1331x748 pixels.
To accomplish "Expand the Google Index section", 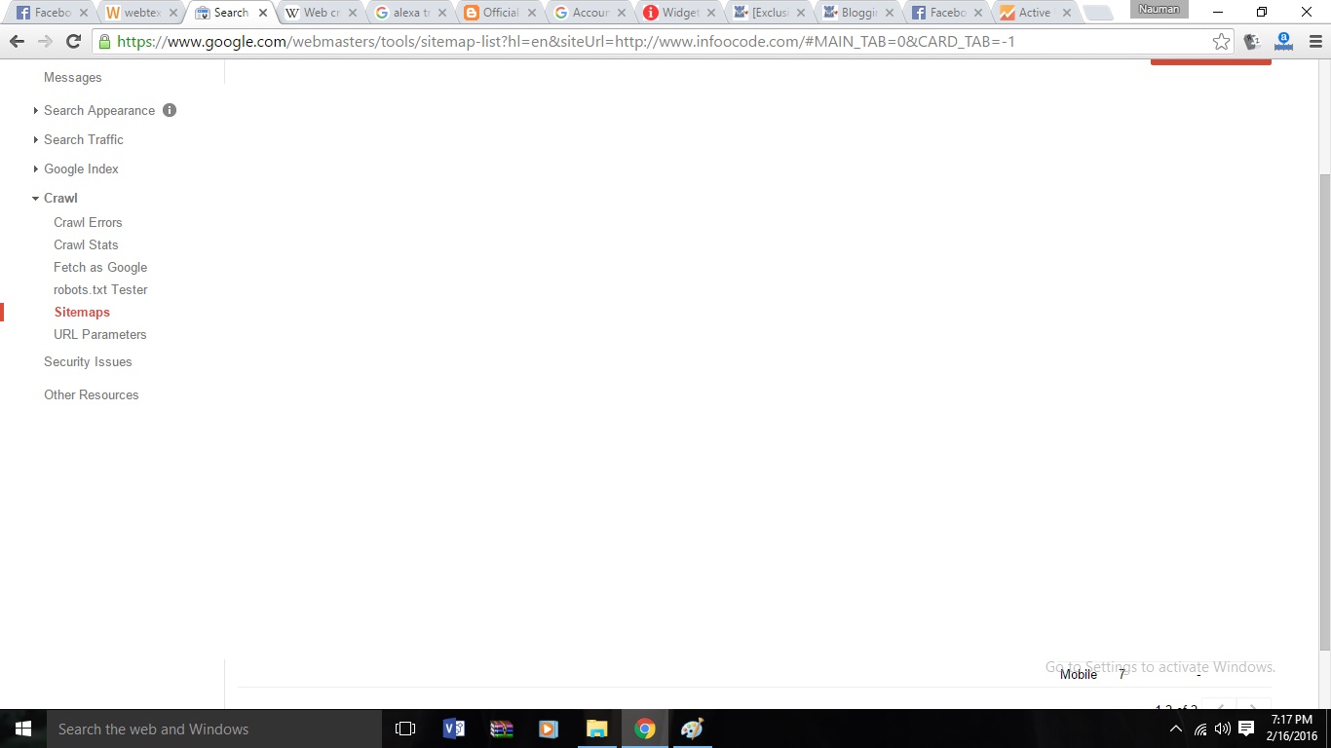I will (81, 168).
